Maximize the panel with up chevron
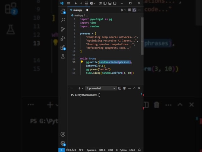This screenshot has height=152, width=202. point(134,88)
